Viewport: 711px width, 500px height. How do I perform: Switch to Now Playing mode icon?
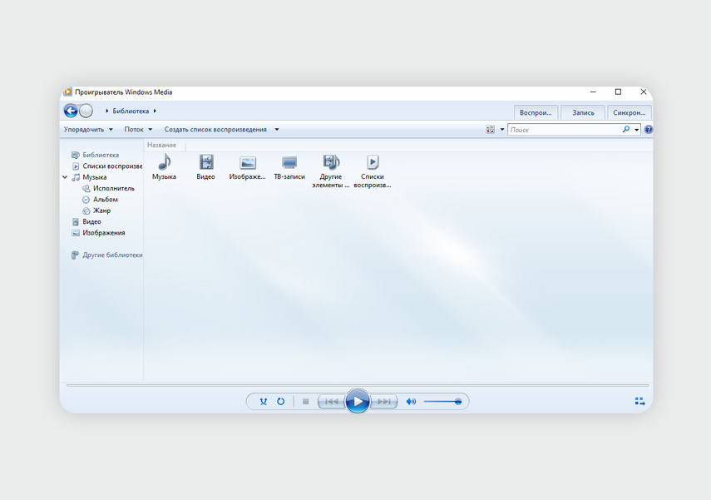point(639,401)
